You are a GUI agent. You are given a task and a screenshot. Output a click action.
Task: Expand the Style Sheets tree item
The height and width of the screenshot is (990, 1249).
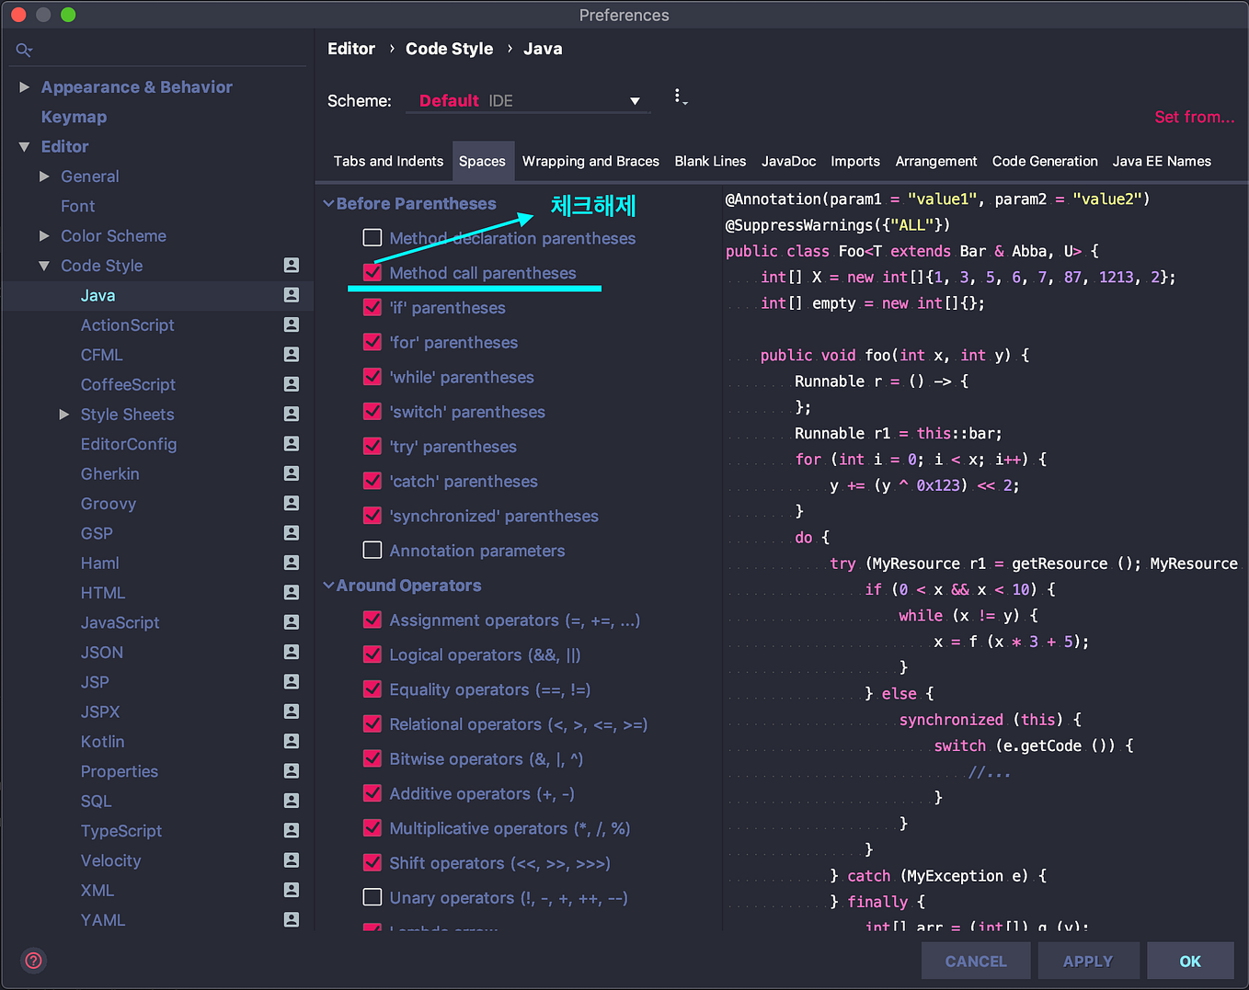click(63, 414)
